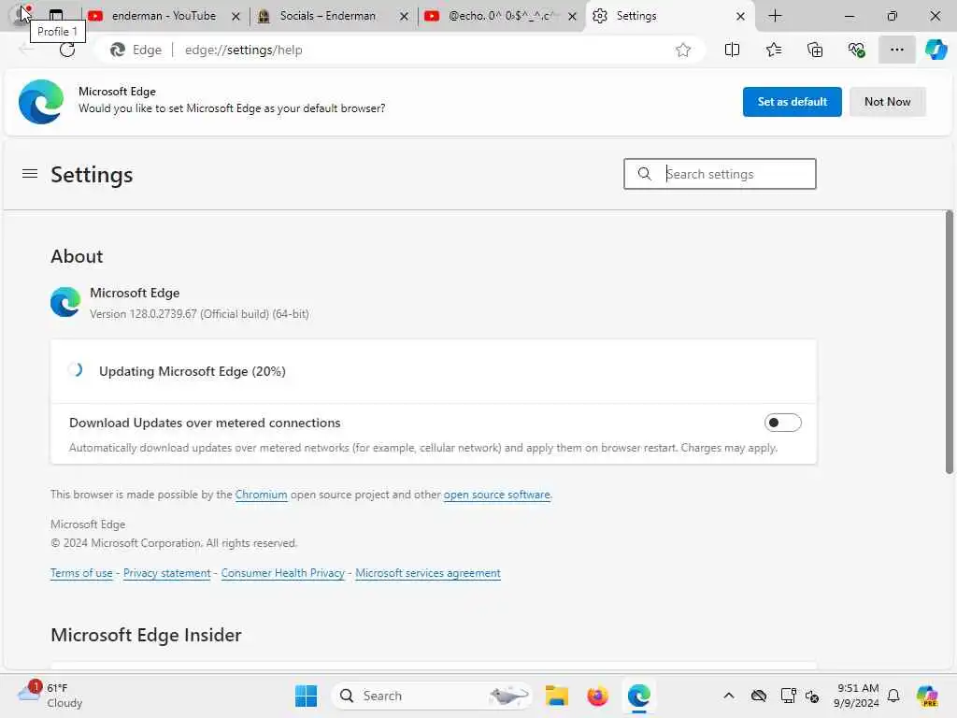Close the @echo YouTube tab
957x718 pixels.
coord(573,17)
